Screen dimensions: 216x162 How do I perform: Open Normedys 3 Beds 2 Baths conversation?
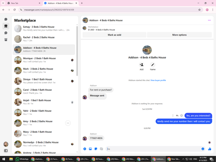pos(44,144)
